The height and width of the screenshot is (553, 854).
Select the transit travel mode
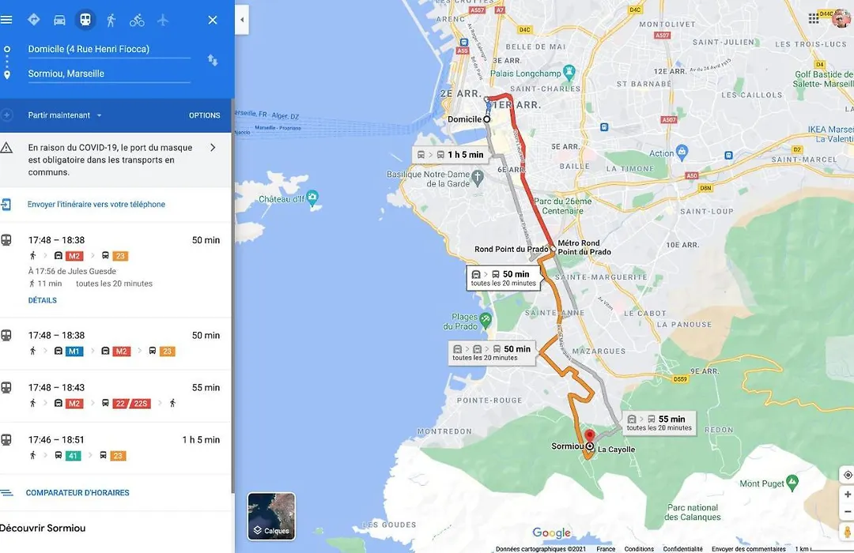point(85,20)
